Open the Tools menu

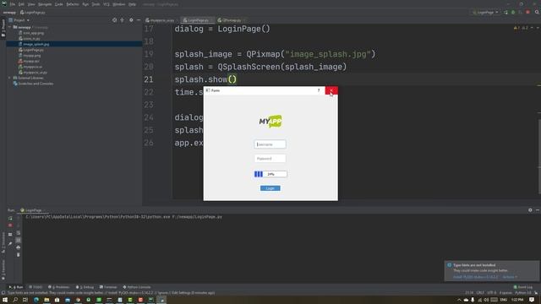pos(96,4)
